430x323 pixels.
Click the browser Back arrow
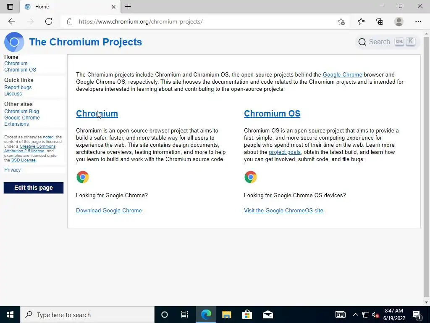pyautogui.click(x=11, y=21)
